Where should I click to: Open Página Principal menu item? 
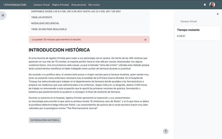tap(60, 5)
